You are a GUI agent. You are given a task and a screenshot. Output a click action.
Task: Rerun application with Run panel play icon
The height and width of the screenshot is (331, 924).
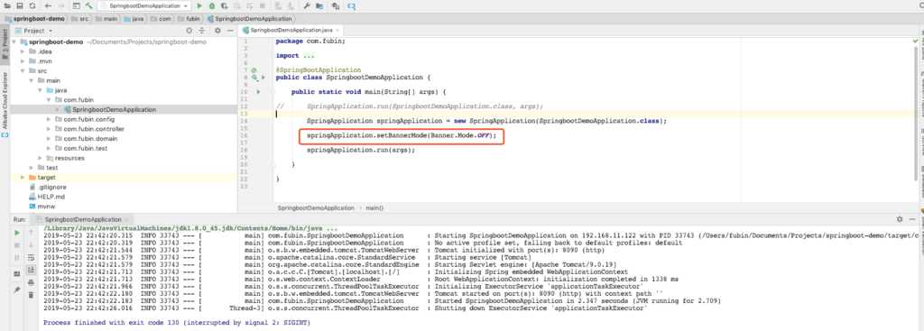17,234
